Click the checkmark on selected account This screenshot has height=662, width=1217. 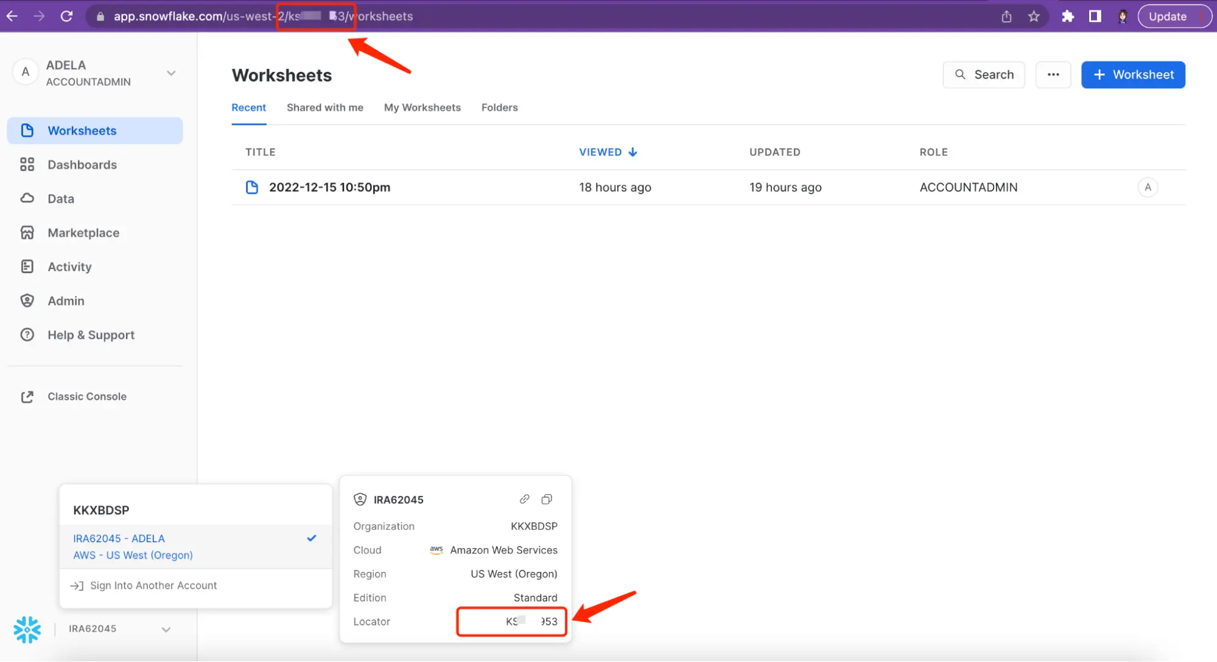click(312, 538)
